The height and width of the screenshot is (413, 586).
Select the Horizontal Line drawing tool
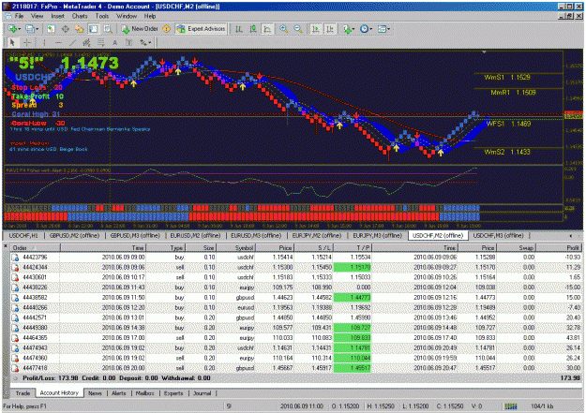tap(58, 42)
